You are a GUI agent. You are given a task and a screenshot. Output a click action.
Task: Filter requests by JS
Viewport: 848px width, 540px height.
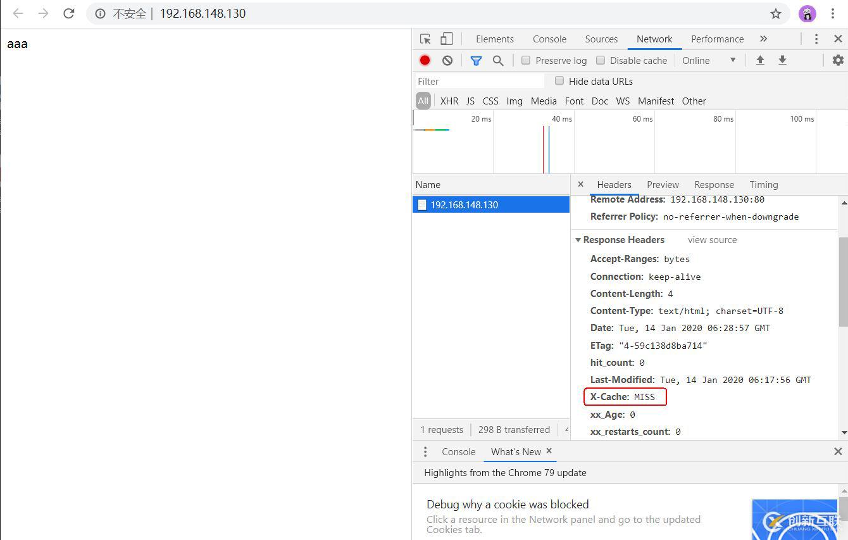pyautogui.click(x=470, y=101)
